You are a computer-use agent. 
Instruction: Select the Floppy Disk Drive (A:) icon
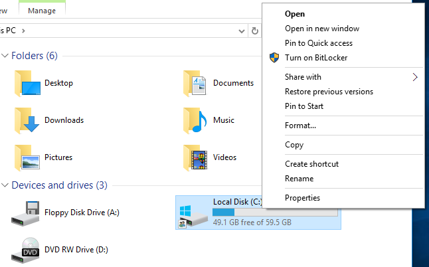pyautogui.click(x=25, y=213)
